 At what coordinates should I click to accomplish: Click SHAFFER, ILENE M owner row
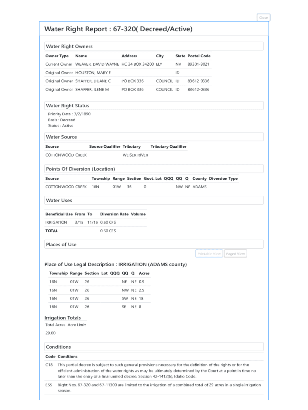coord(92,90)
